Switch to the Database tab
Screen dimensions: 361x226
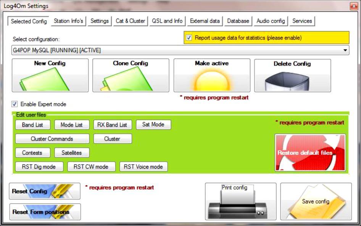pos(238,21)
